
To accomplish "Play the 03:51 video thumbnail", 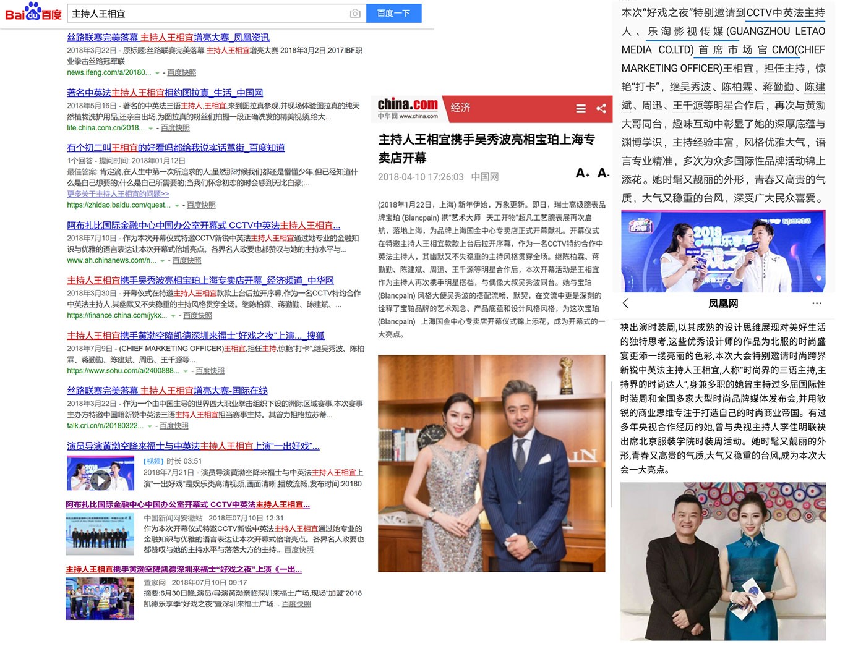I will tap(100, 474).
